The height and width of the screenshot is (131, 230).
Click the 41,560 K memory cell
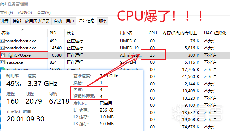tap(191, 76)
